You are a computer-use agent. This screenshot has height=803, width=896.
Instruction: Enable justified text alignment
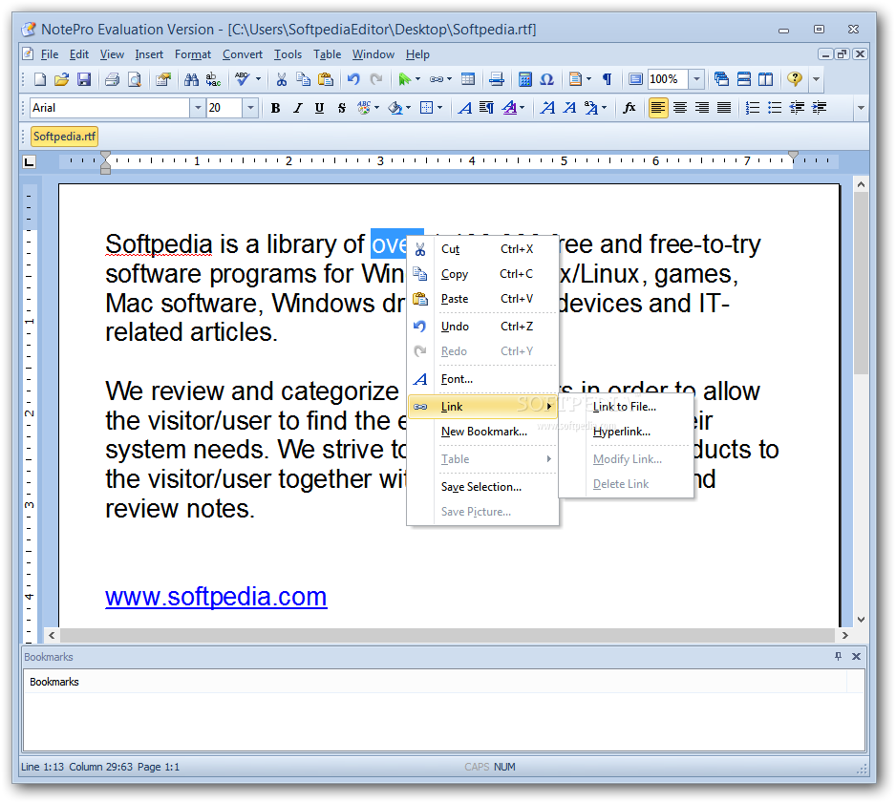point(724,107)
